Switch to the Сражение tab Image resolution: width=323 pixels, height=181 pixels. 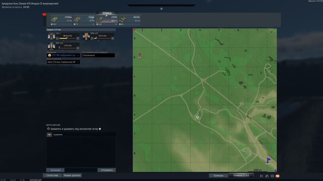(x=58, y=135)
